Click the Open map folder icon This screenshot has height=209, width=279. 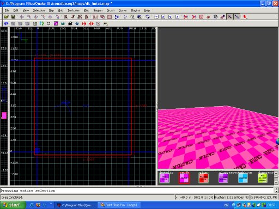coord(7,17)
